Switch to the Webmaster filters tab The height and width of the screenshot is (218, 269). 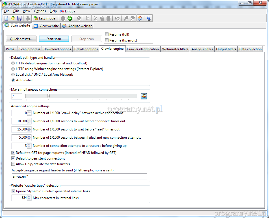pos(175,49)
